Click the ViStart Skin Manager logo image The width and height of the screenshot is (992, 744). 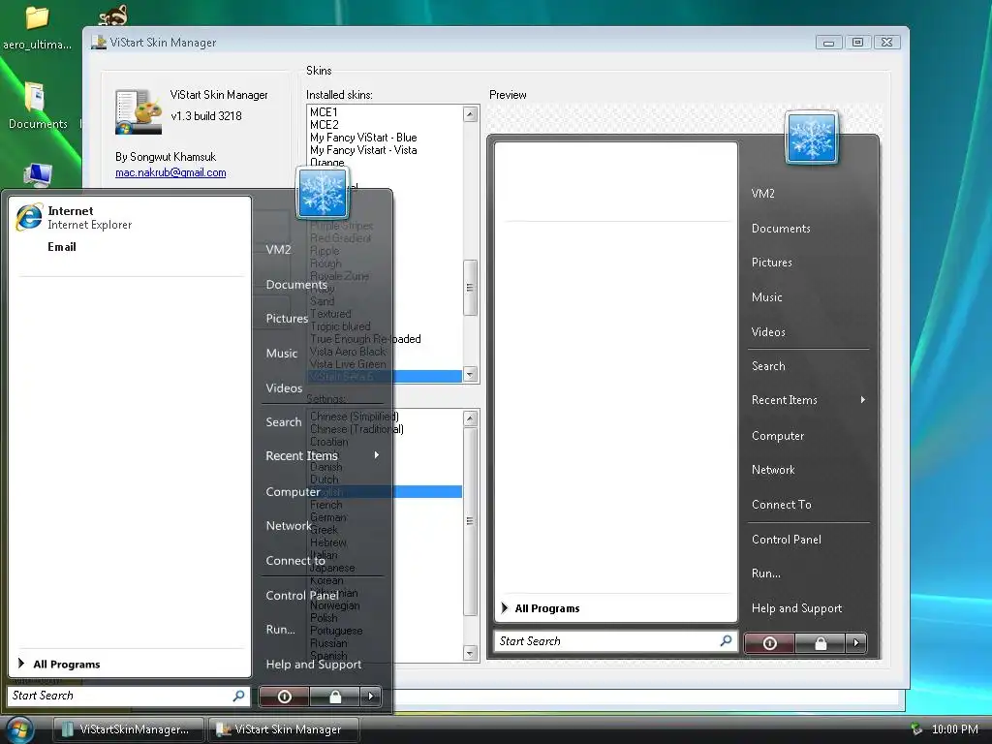(138, 112)
